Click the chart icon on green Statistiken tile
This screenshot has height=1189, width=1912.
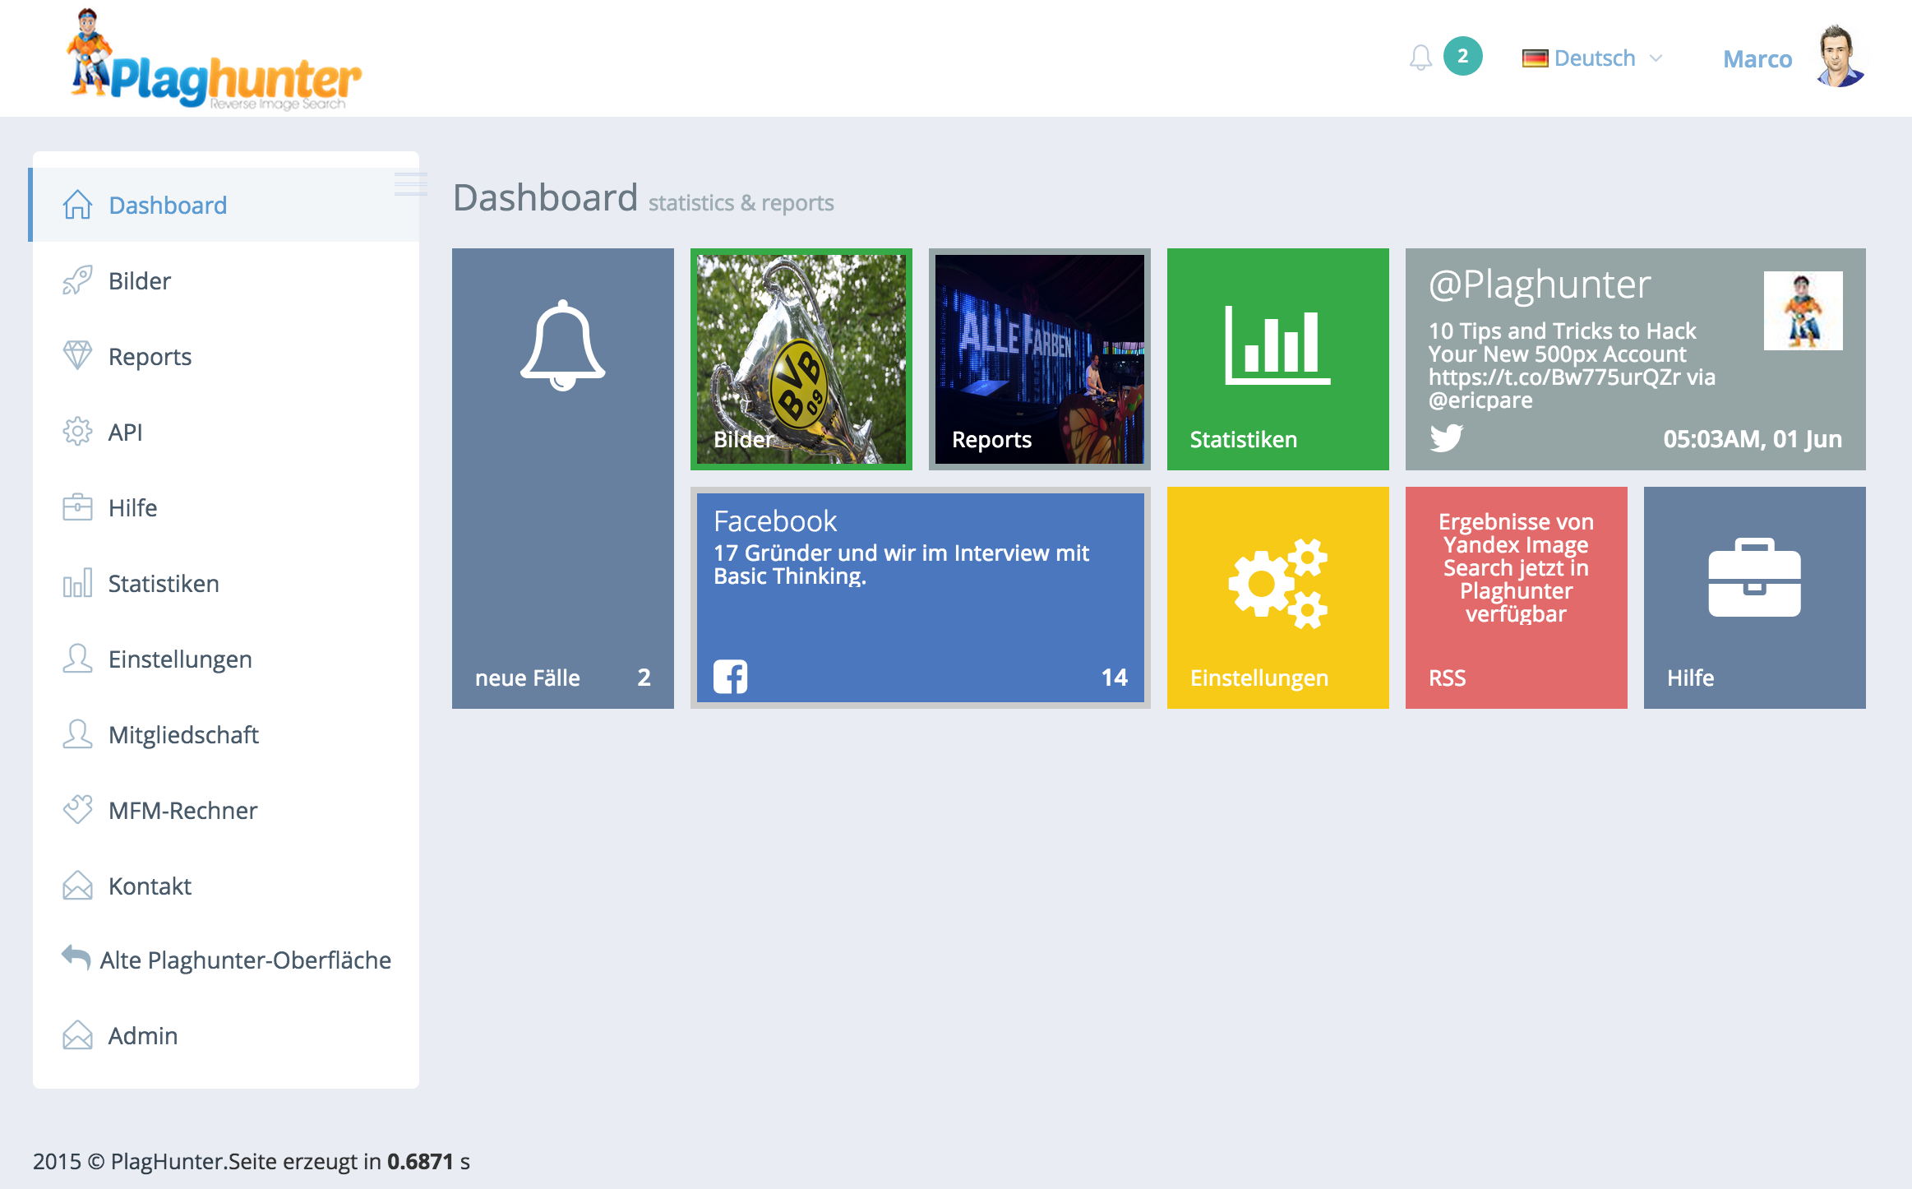[1277, 345]
